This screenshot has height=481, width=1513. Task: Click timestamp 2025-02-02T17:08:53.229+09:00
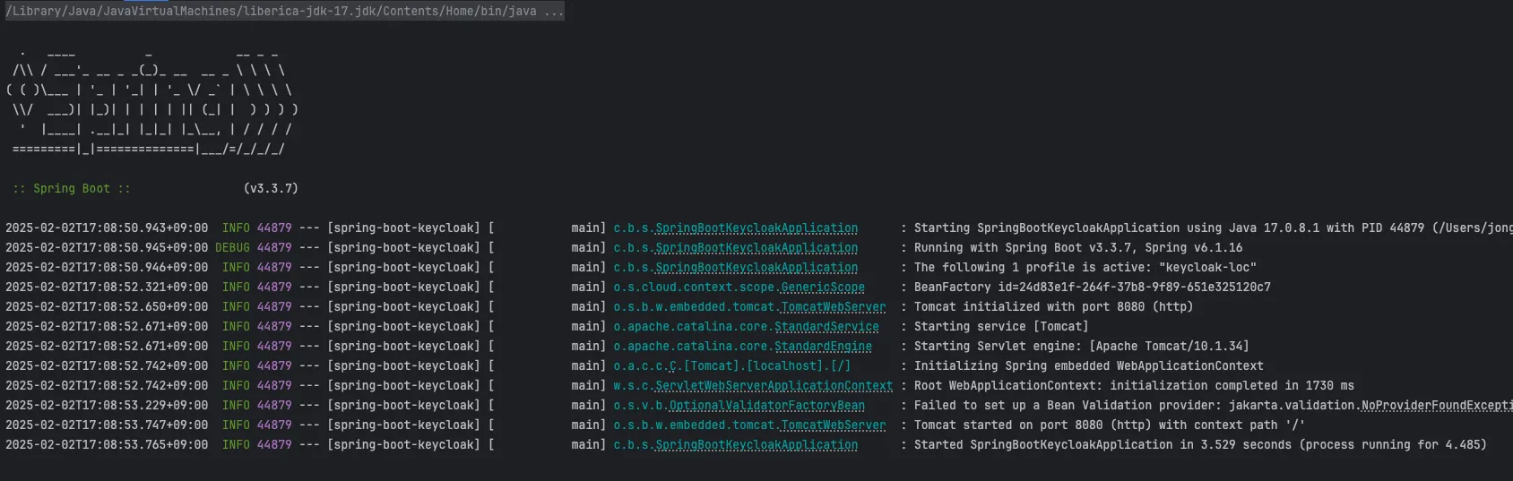107,406
